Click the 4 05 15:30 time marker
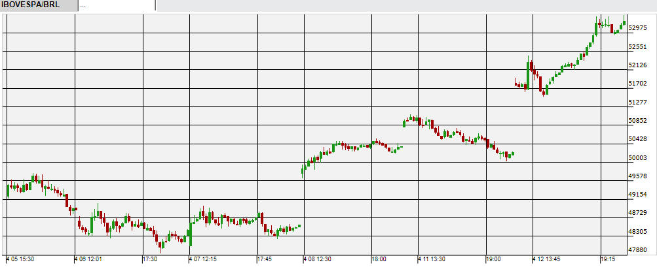657x271 pixels. [20, 259]
